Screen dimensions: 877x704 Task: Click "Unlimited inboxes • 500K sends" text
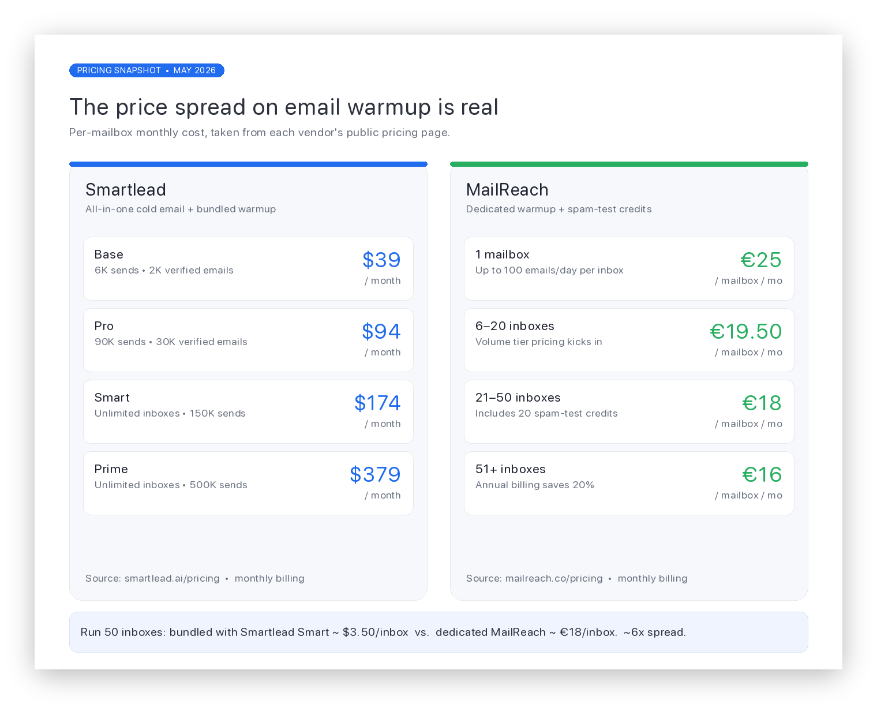pos(171,485)
